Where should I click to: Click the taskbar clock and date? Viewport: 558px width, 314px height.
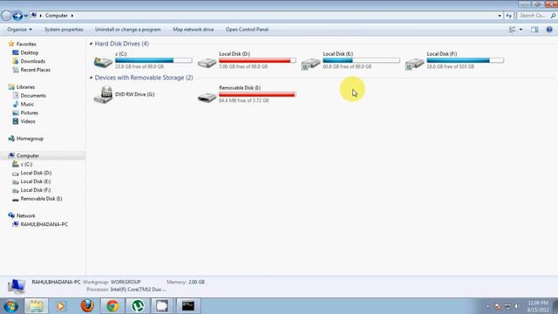pos(539,306)
